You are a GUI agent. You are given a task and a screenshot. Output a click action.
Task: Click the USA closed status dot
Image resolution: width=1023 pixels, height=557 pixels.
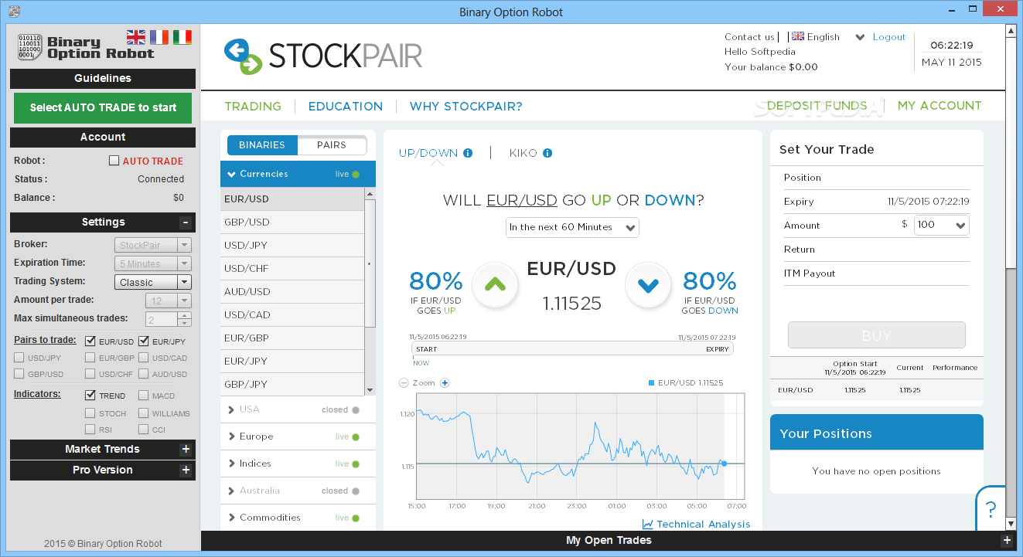click(x=356, y=410)
